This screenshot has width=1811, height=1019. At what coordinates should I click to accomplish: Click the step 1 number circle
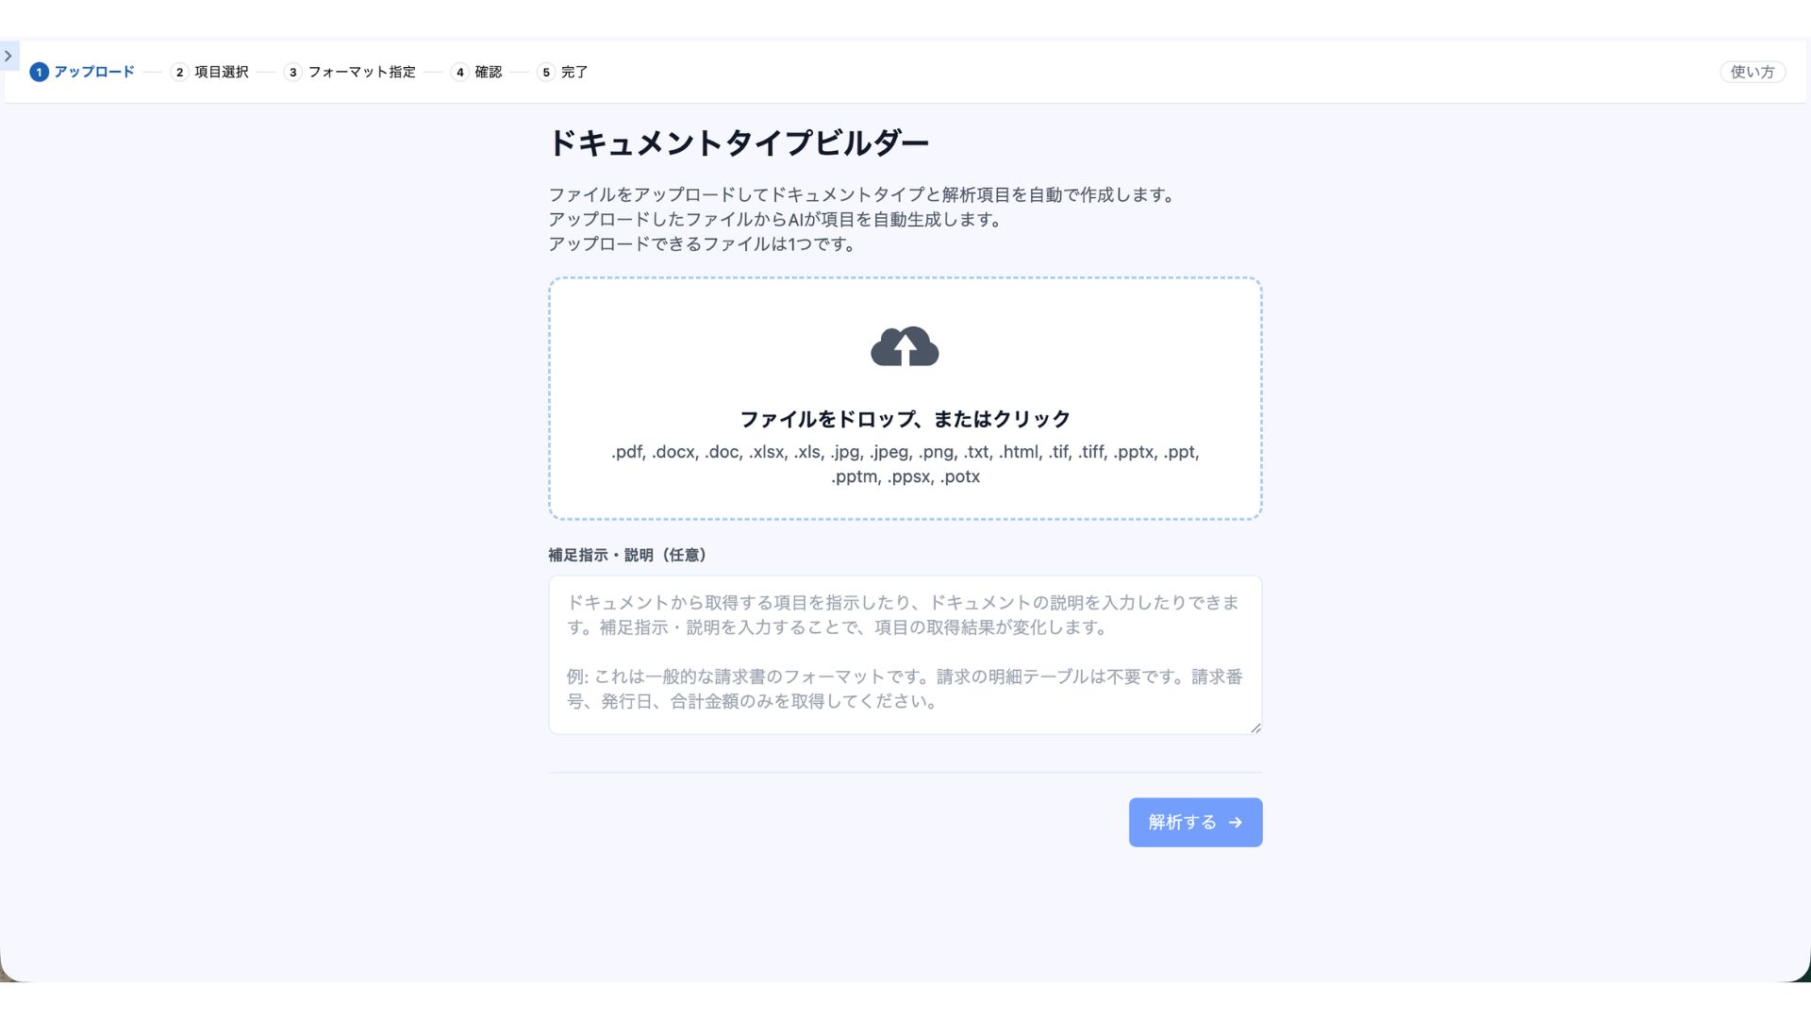pyautogui.click(x=39, y=73)
